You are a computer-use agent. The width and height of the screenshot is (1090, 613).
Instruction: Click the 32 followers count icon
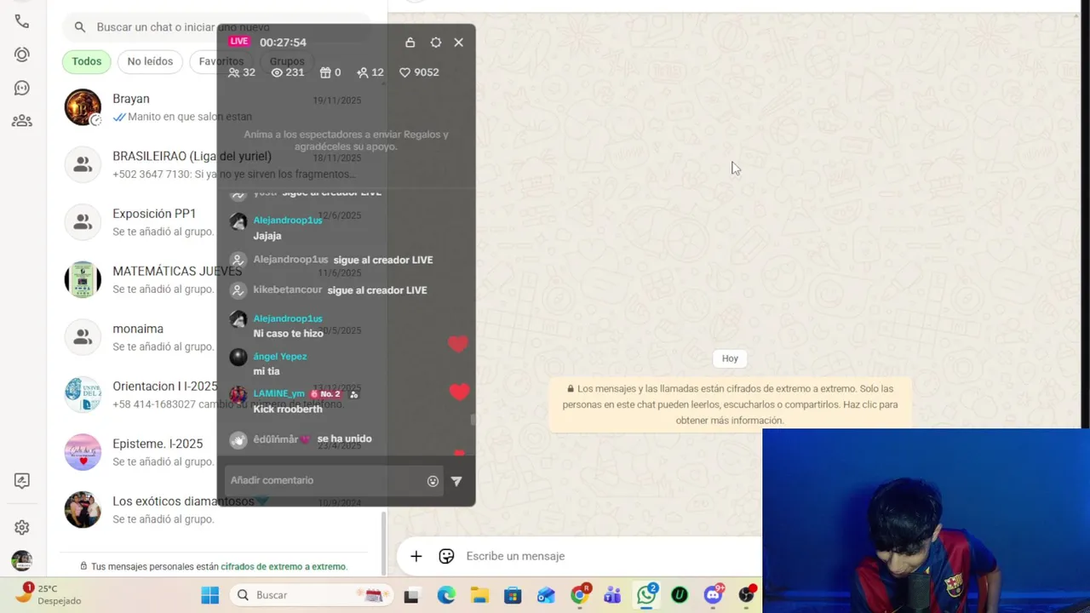pos(234,72)
